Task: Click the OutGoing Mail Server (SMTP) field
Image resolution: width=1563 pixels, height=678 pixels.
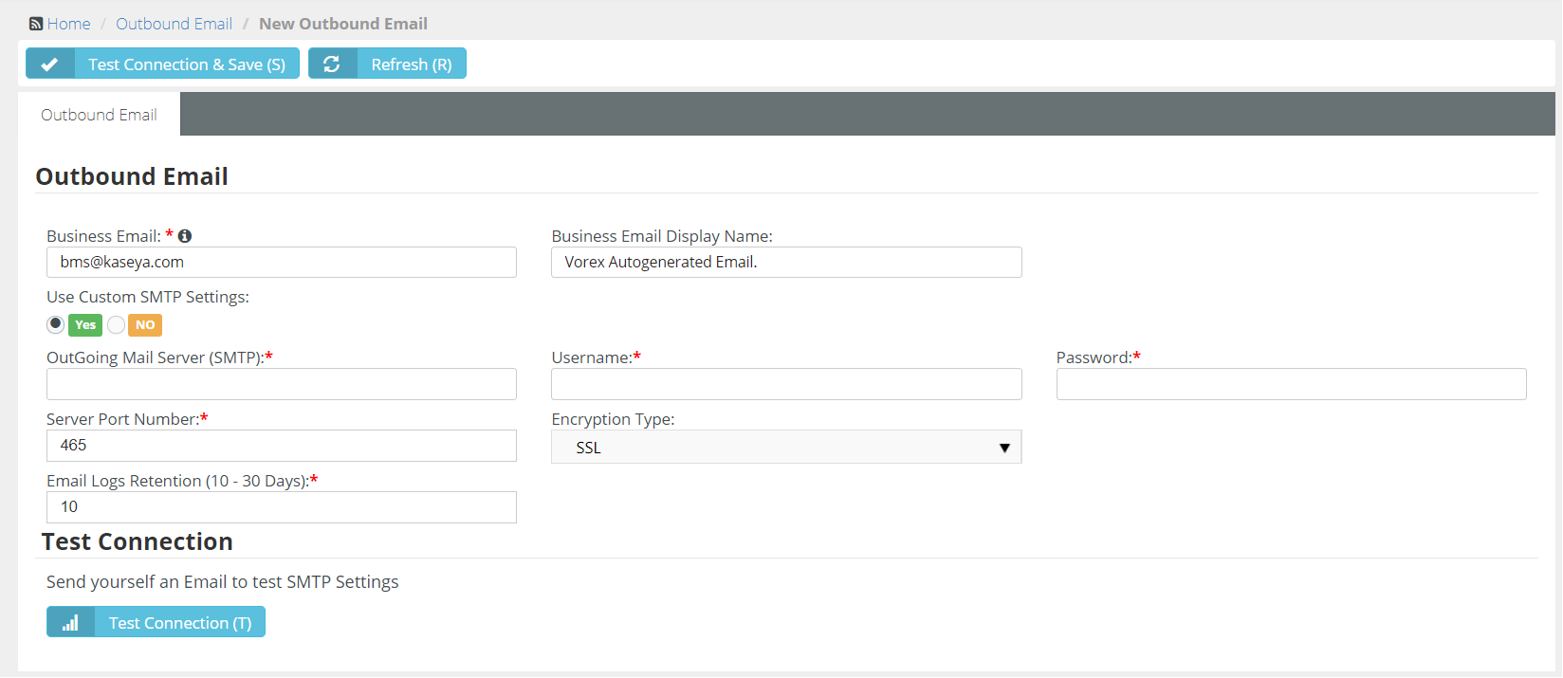Action: [281, 384]
